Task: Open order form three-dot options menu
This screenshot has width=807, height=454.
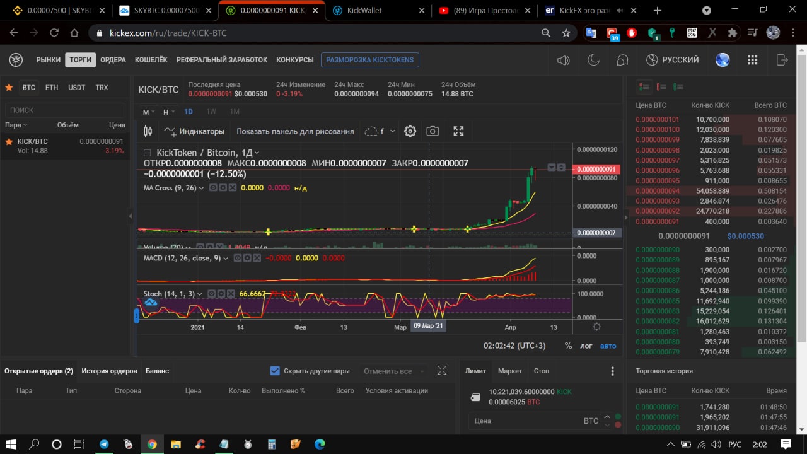Action: tap(612, 371)
